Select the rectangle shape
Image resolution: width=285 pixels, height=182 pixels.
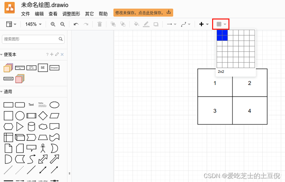point(8,105)
